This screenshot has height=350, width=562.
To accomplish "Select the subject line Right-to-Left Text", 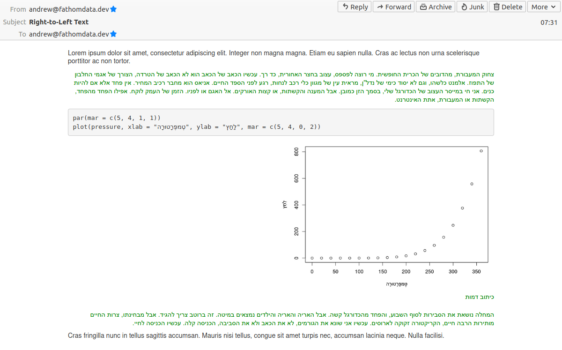I will click(59, 22).
